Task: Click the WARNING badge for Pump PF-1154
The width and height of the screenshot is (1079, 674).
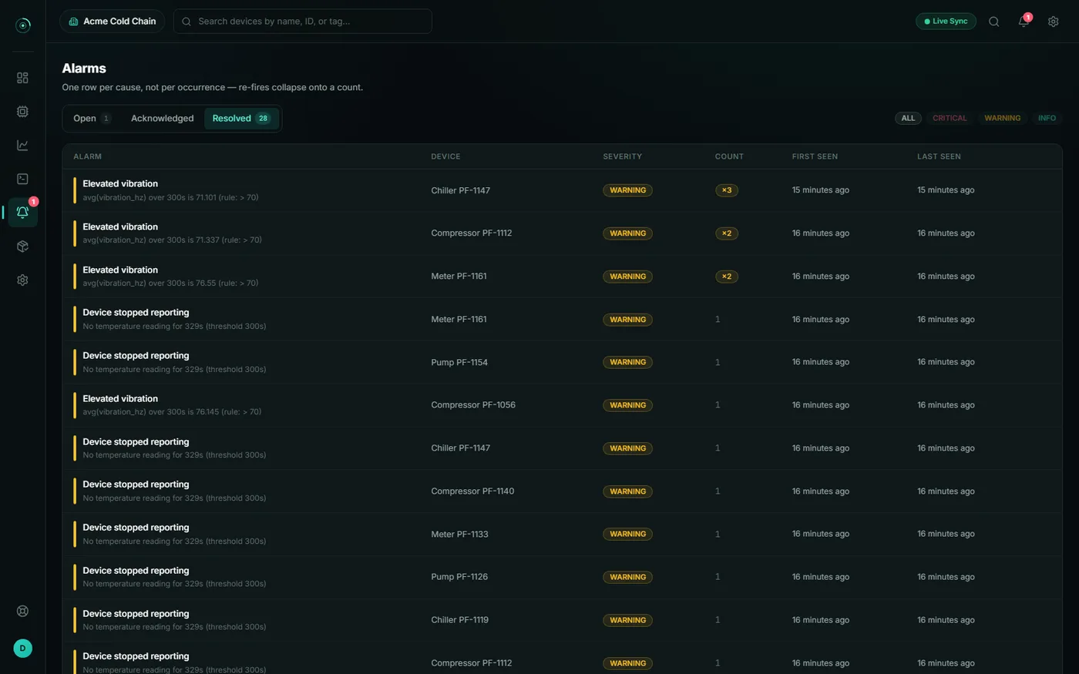Action: pos(627,362)
